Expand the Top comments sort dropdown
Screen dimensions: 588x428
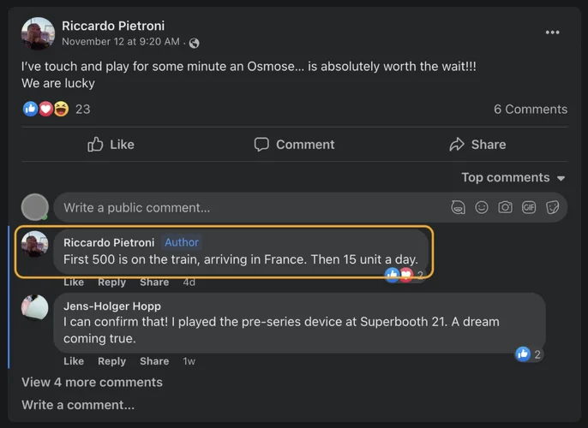pos(513,178)
